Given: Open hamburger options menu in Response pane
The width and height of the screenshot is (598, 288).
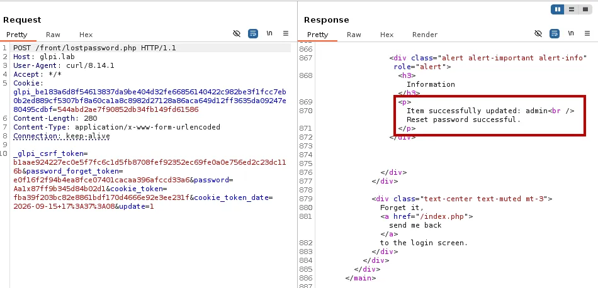Looking at the screenshot, I should click(x=587, y=33).
